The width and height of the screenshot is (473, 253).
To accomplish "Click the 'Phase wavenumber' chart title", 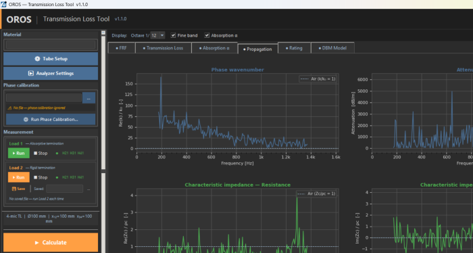I will (238, 70).
